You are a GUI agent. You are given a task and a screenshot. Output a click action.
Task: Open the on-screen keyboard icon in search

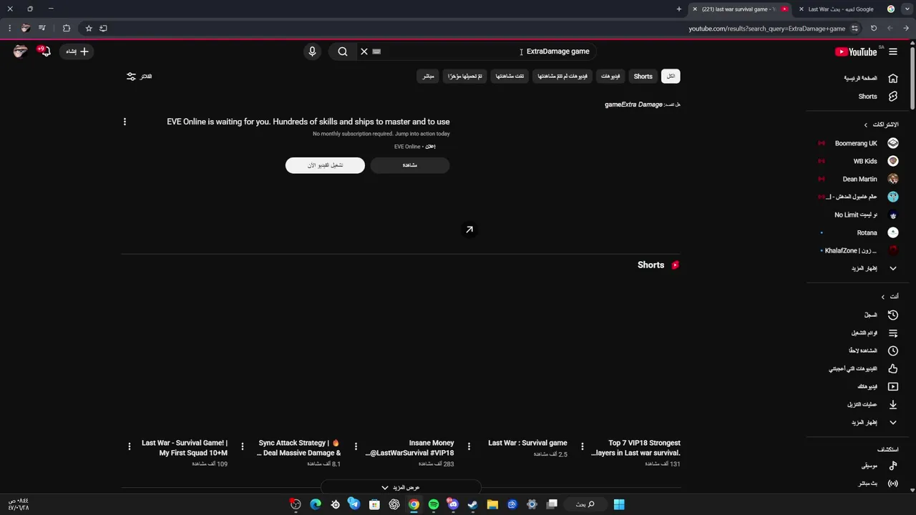point(377,51)
